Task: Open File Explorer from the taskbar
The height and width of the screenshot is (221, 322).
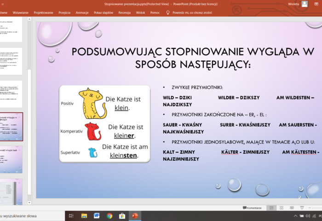Action: (84, 215)
